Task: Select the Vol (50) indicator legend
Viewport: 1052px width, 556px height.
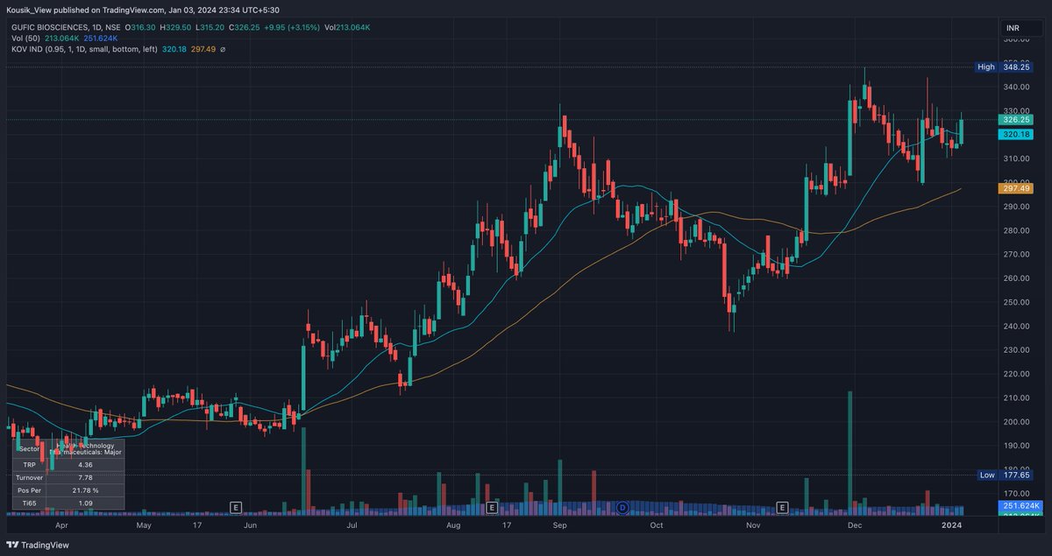Action: pos(27,39)
